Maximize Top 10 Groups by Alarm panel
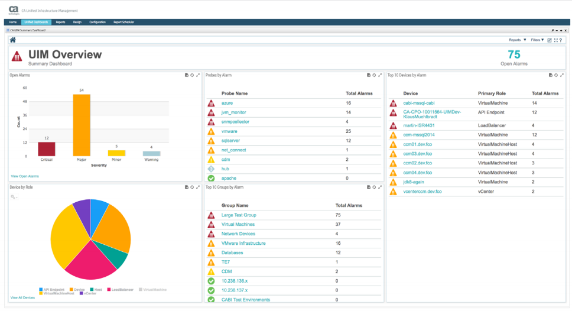 (380, 187)
